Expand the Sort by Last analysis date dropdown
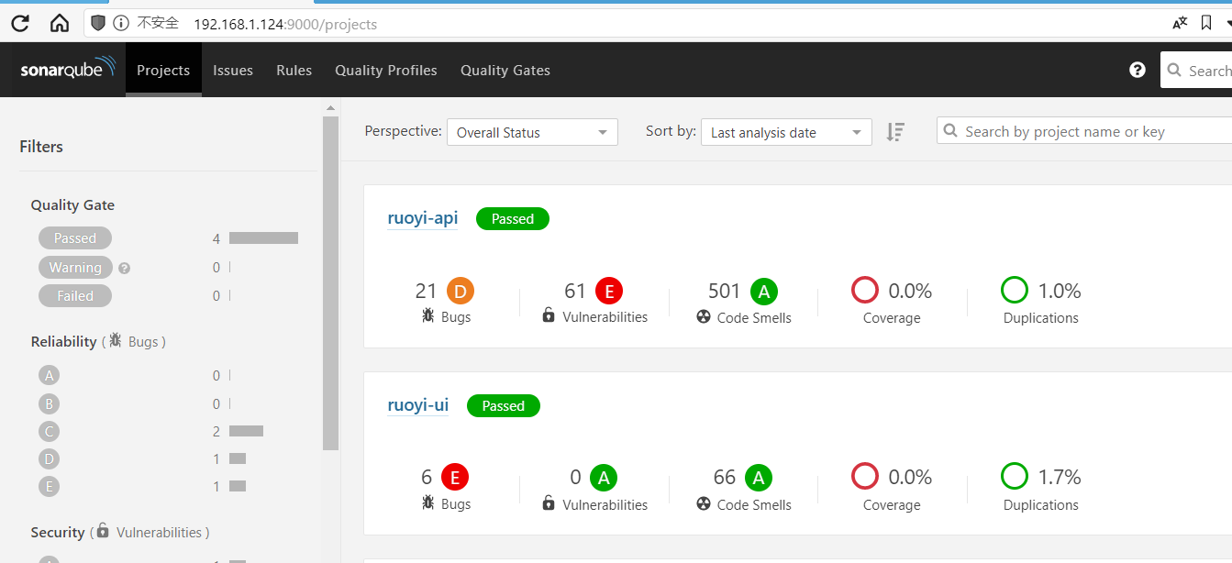This screenshot has height=563, width=1232. tap(786, 132)
